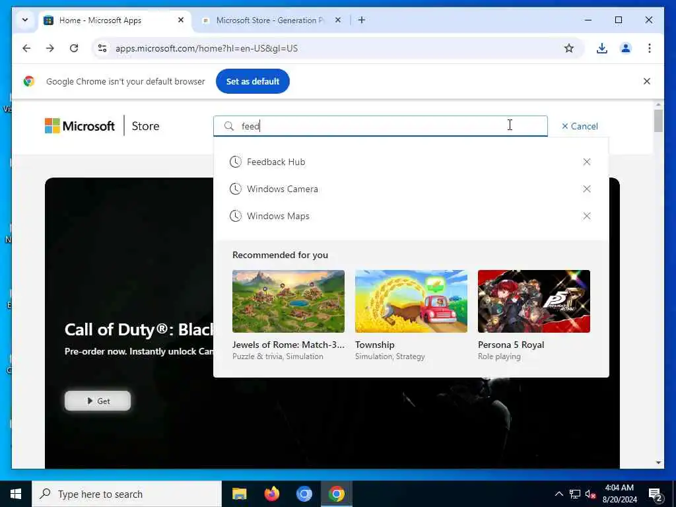
Task: Click the address bar URL
Action: (x=207, y=48)
